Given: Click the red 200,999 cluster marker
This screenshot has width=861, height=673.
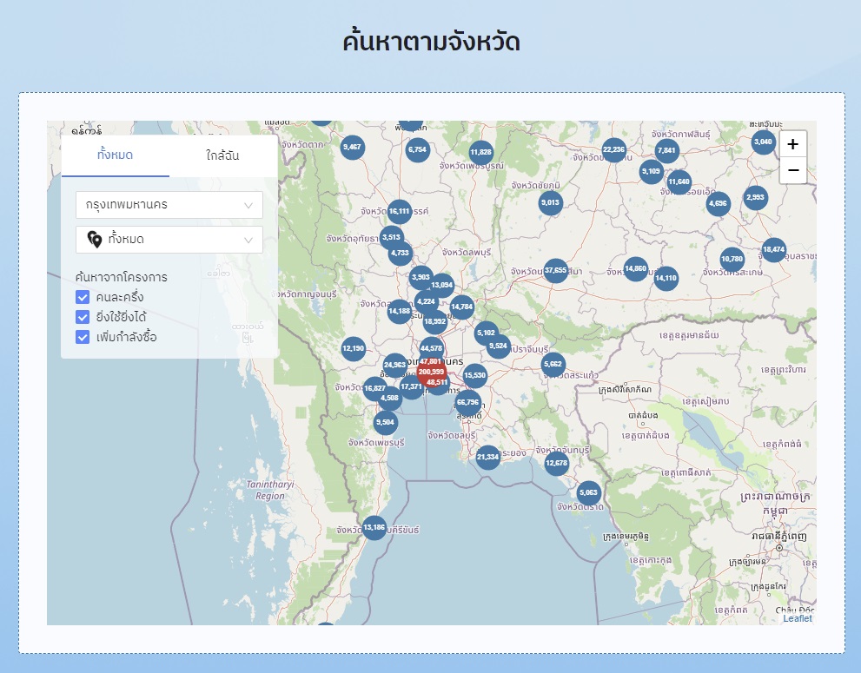Looking at the screenshot, I should pyautogui.click(x=430, y=372).
